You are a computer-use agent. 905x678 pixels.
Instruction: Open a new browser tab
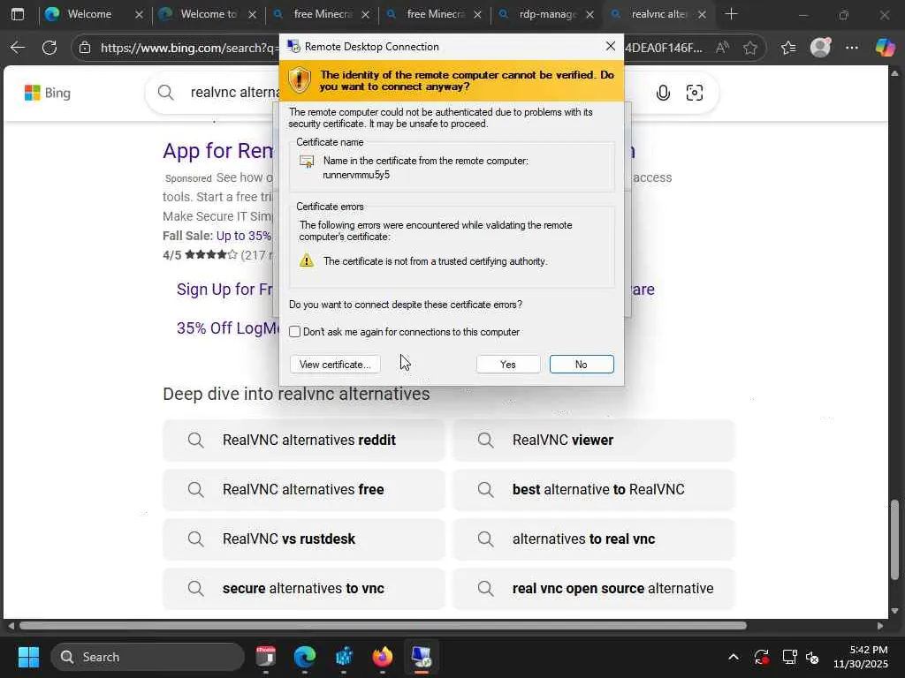point(731,14)
